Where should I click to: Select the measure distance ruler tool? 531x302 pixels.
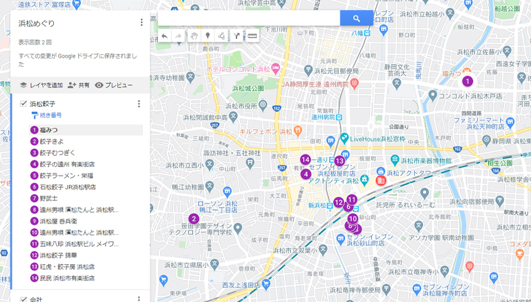click(252, 36)
